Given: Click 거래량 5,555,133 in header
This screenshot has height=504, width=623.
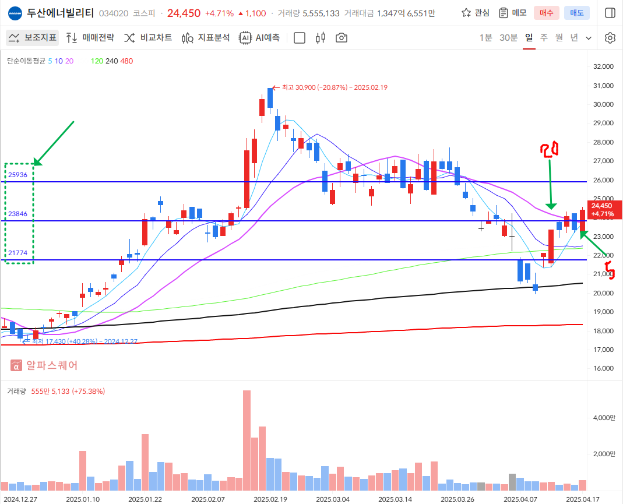Looking at the screenshot, I should pyautogui.click(x=308, y=13).
